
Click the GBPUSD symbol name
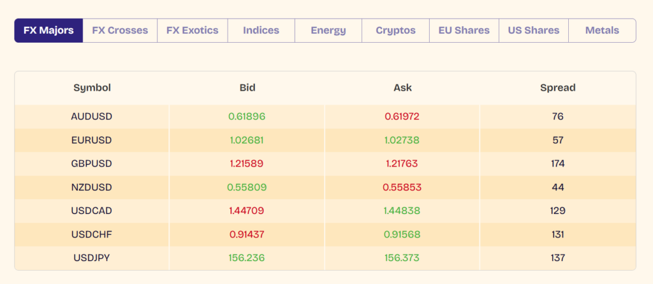point(92,163)
